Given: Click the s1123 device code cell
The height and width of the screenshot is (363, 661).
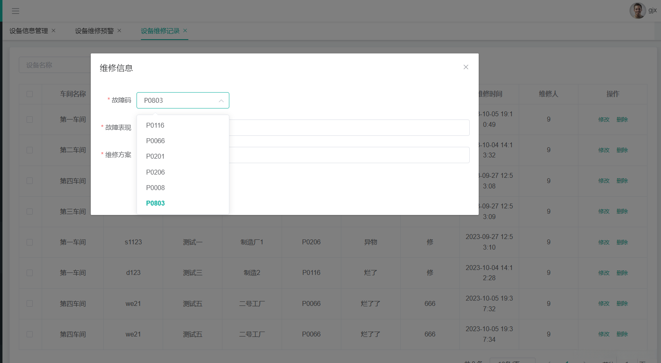Looking at the screenshot, I should point(133,242).
